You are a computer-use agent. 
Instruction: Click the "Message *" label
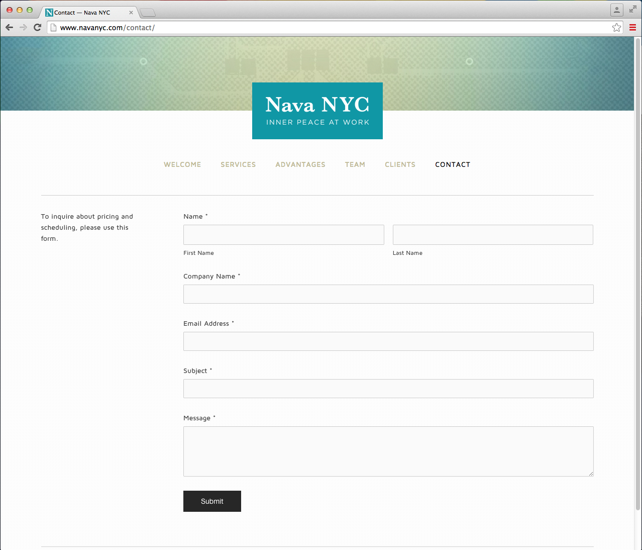point(199,418)
